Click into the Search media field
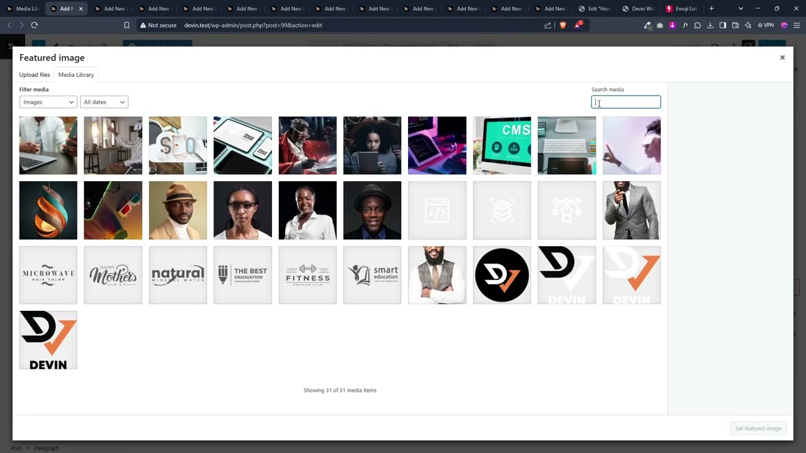The image size is (806, 453). point(626,102)
